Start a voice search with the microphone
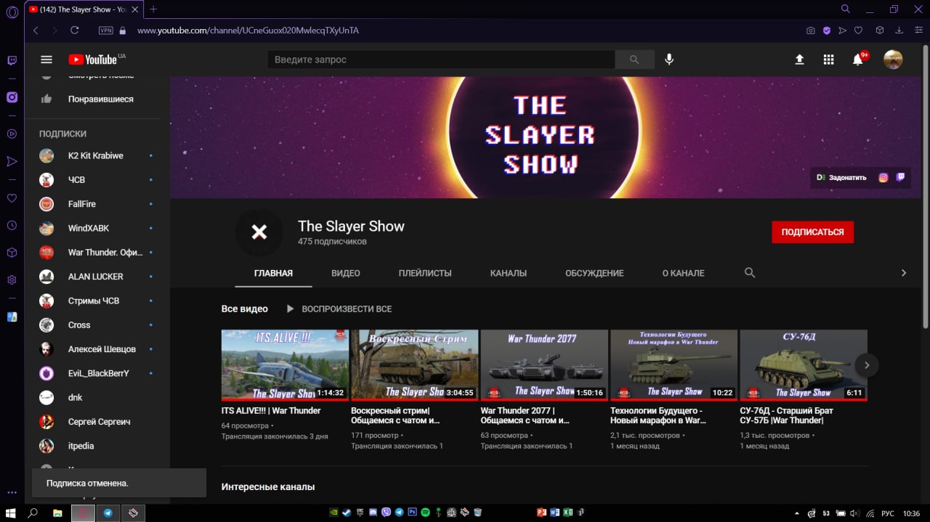This screenshot has width=930, height=522. 669,60
